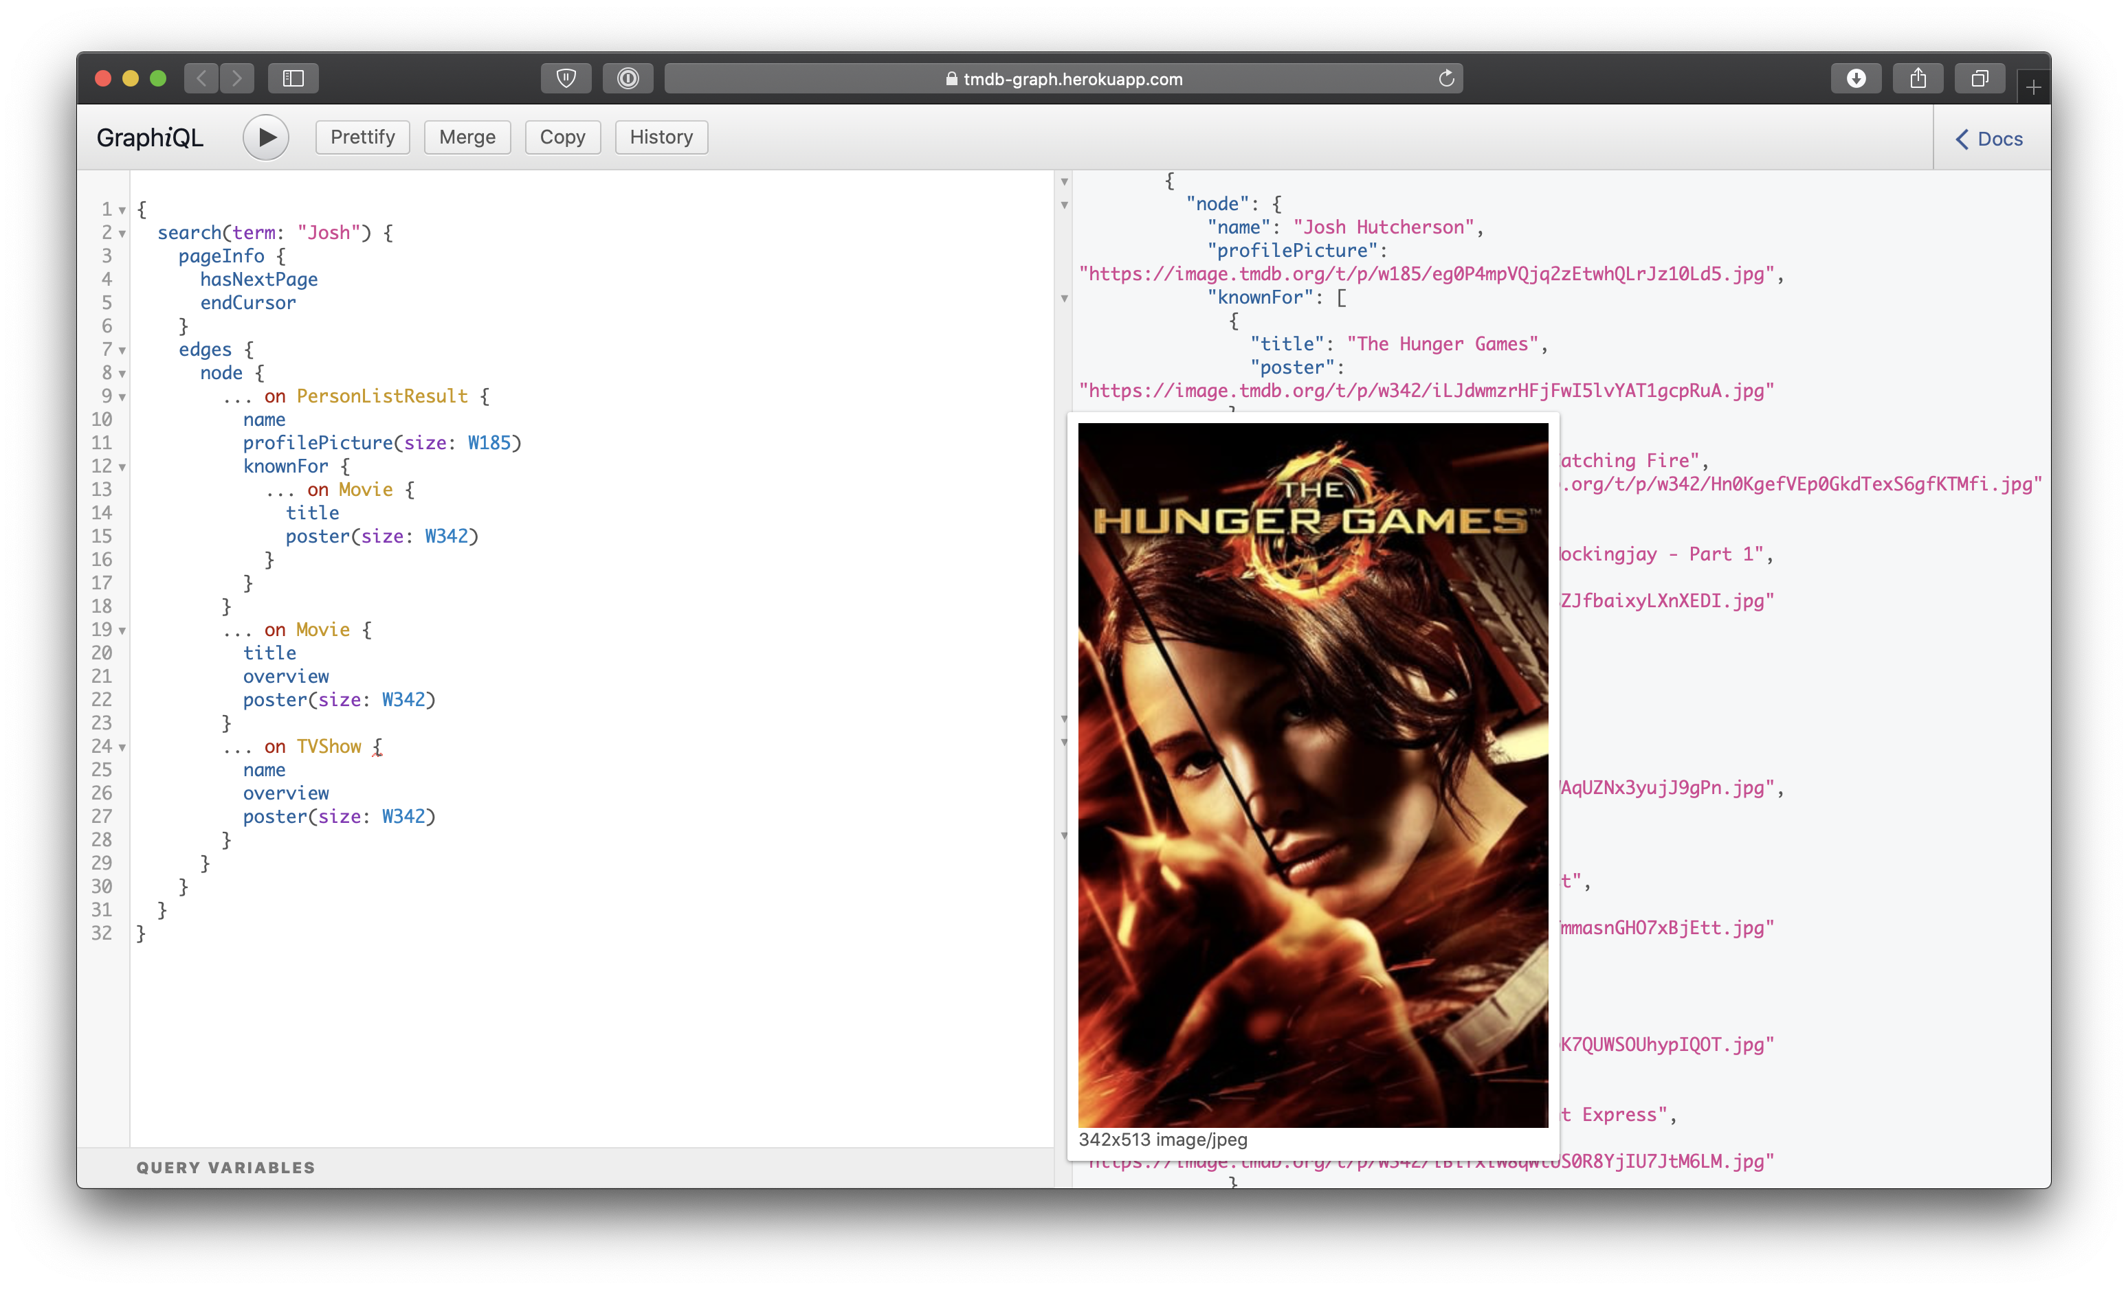Click the Hunger Games poster preview
The height and width of the screenshot is (1290, 2128).
point(1312,774)
